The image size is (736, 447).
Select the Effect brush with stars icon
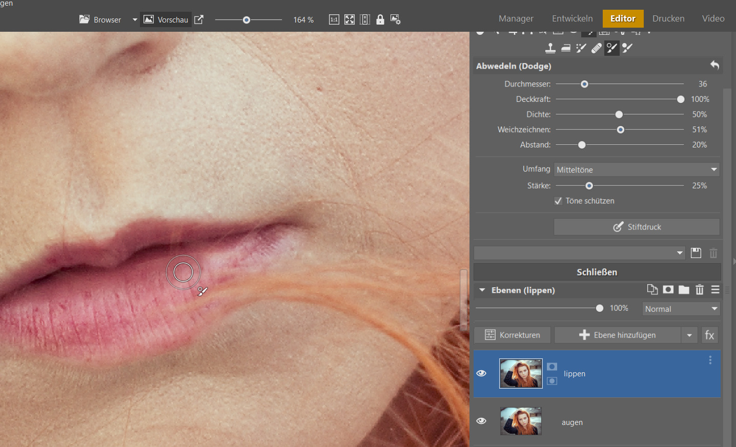click(581, 48)
